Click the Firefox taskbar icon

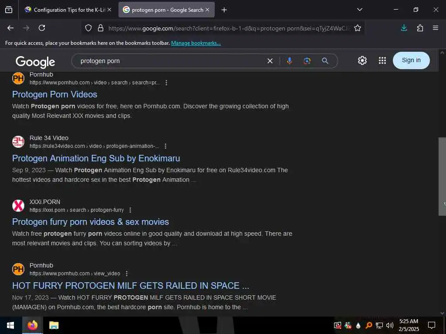[32, 325]
